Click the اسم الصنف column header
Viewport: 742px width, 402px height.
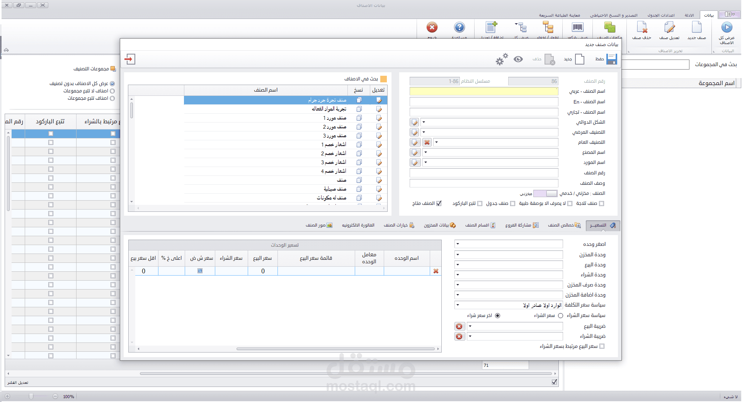coord(265,90)
